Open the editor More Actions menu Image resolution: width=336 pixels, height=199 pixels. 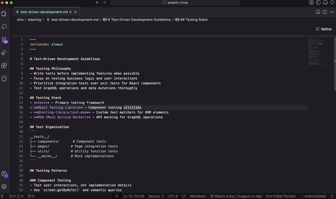332,12
